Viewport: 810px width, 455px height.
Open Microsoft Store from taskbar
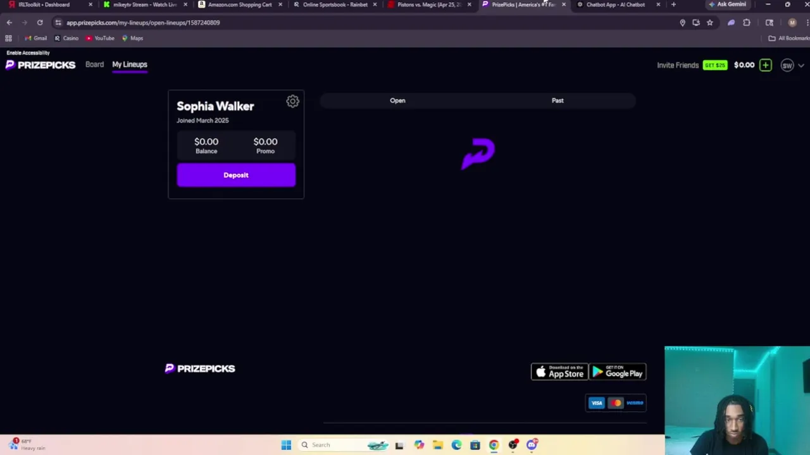(475, 445)
